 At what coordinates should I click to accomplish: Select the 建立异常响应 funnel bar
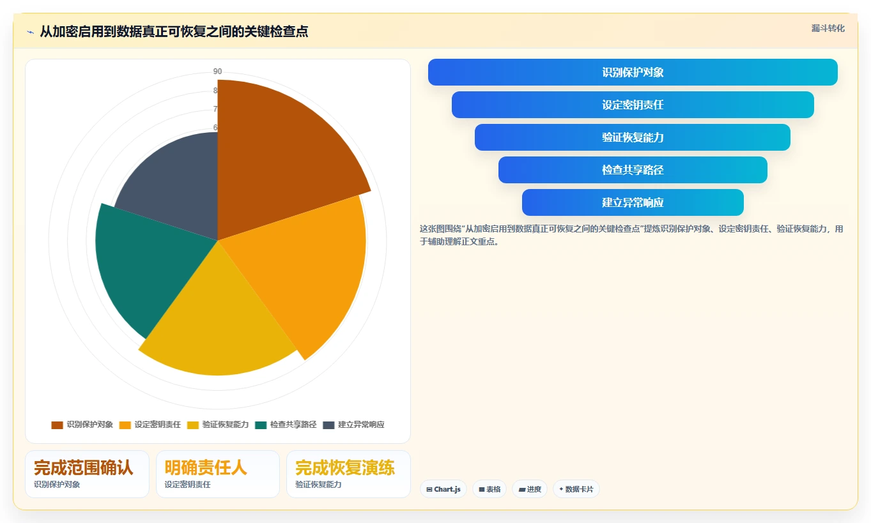coord(633,202)
